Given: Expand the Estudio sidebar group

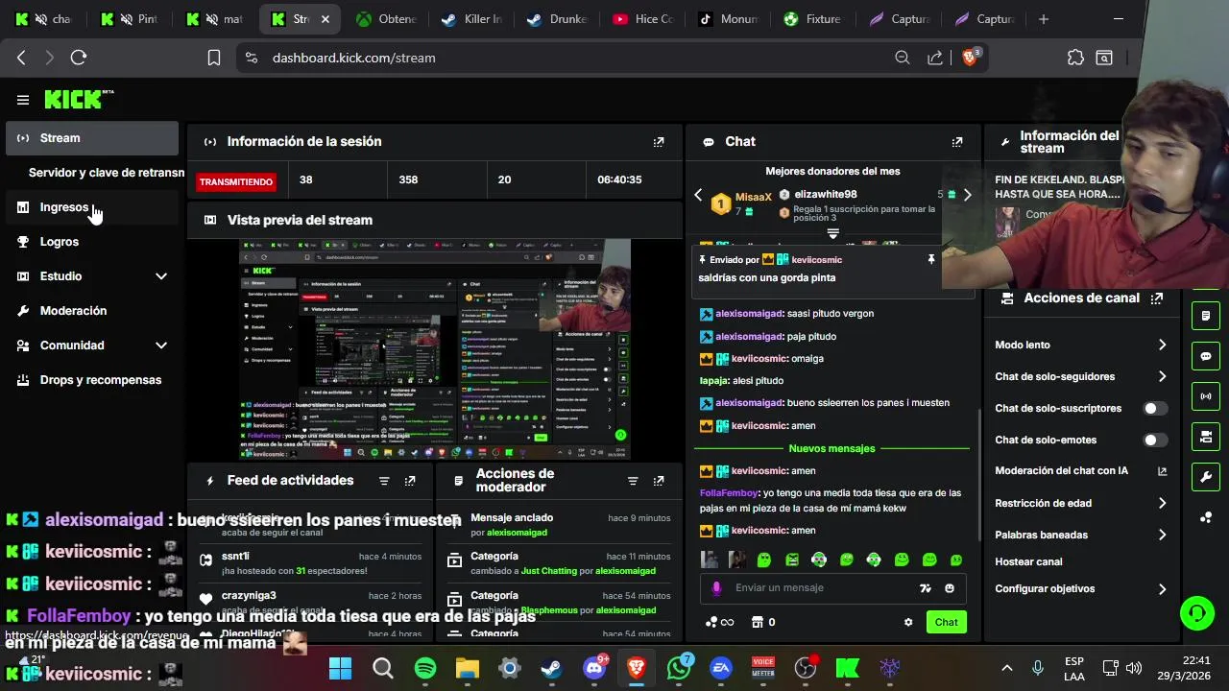Looking at the screenshot, I should [161, 276].
